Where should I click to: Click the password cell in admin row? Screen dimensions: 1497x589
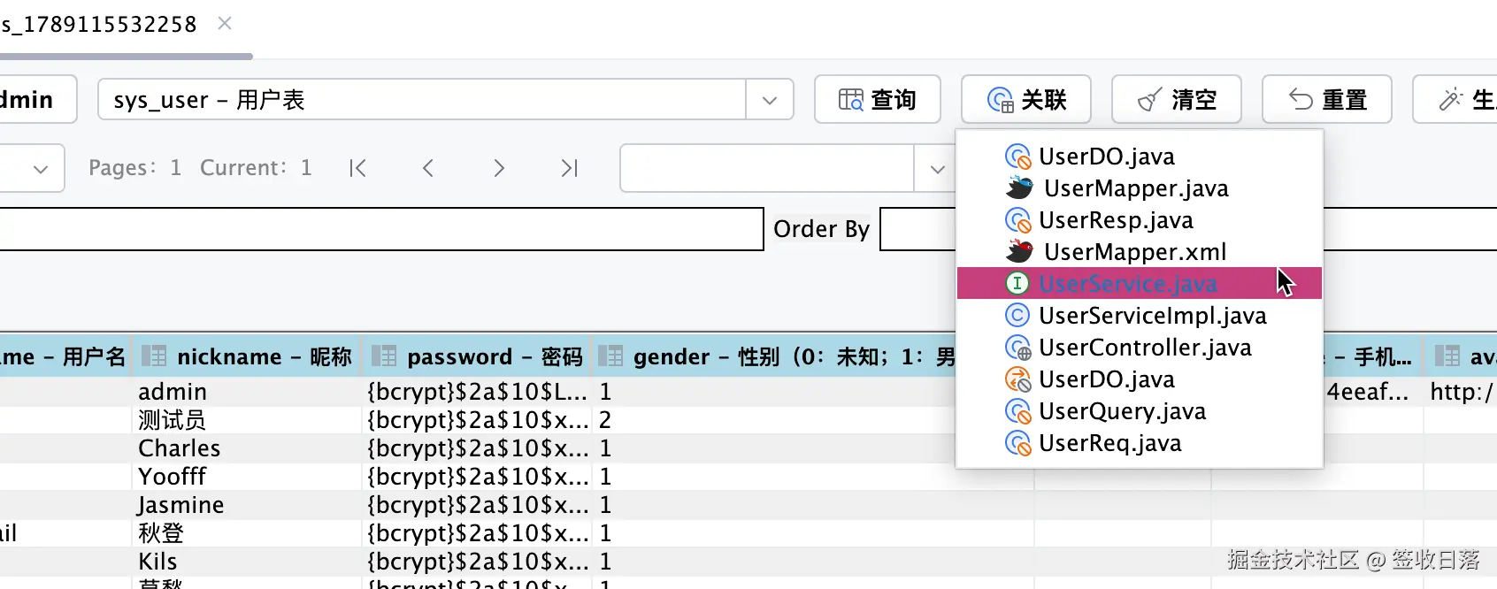pos(478,392)
